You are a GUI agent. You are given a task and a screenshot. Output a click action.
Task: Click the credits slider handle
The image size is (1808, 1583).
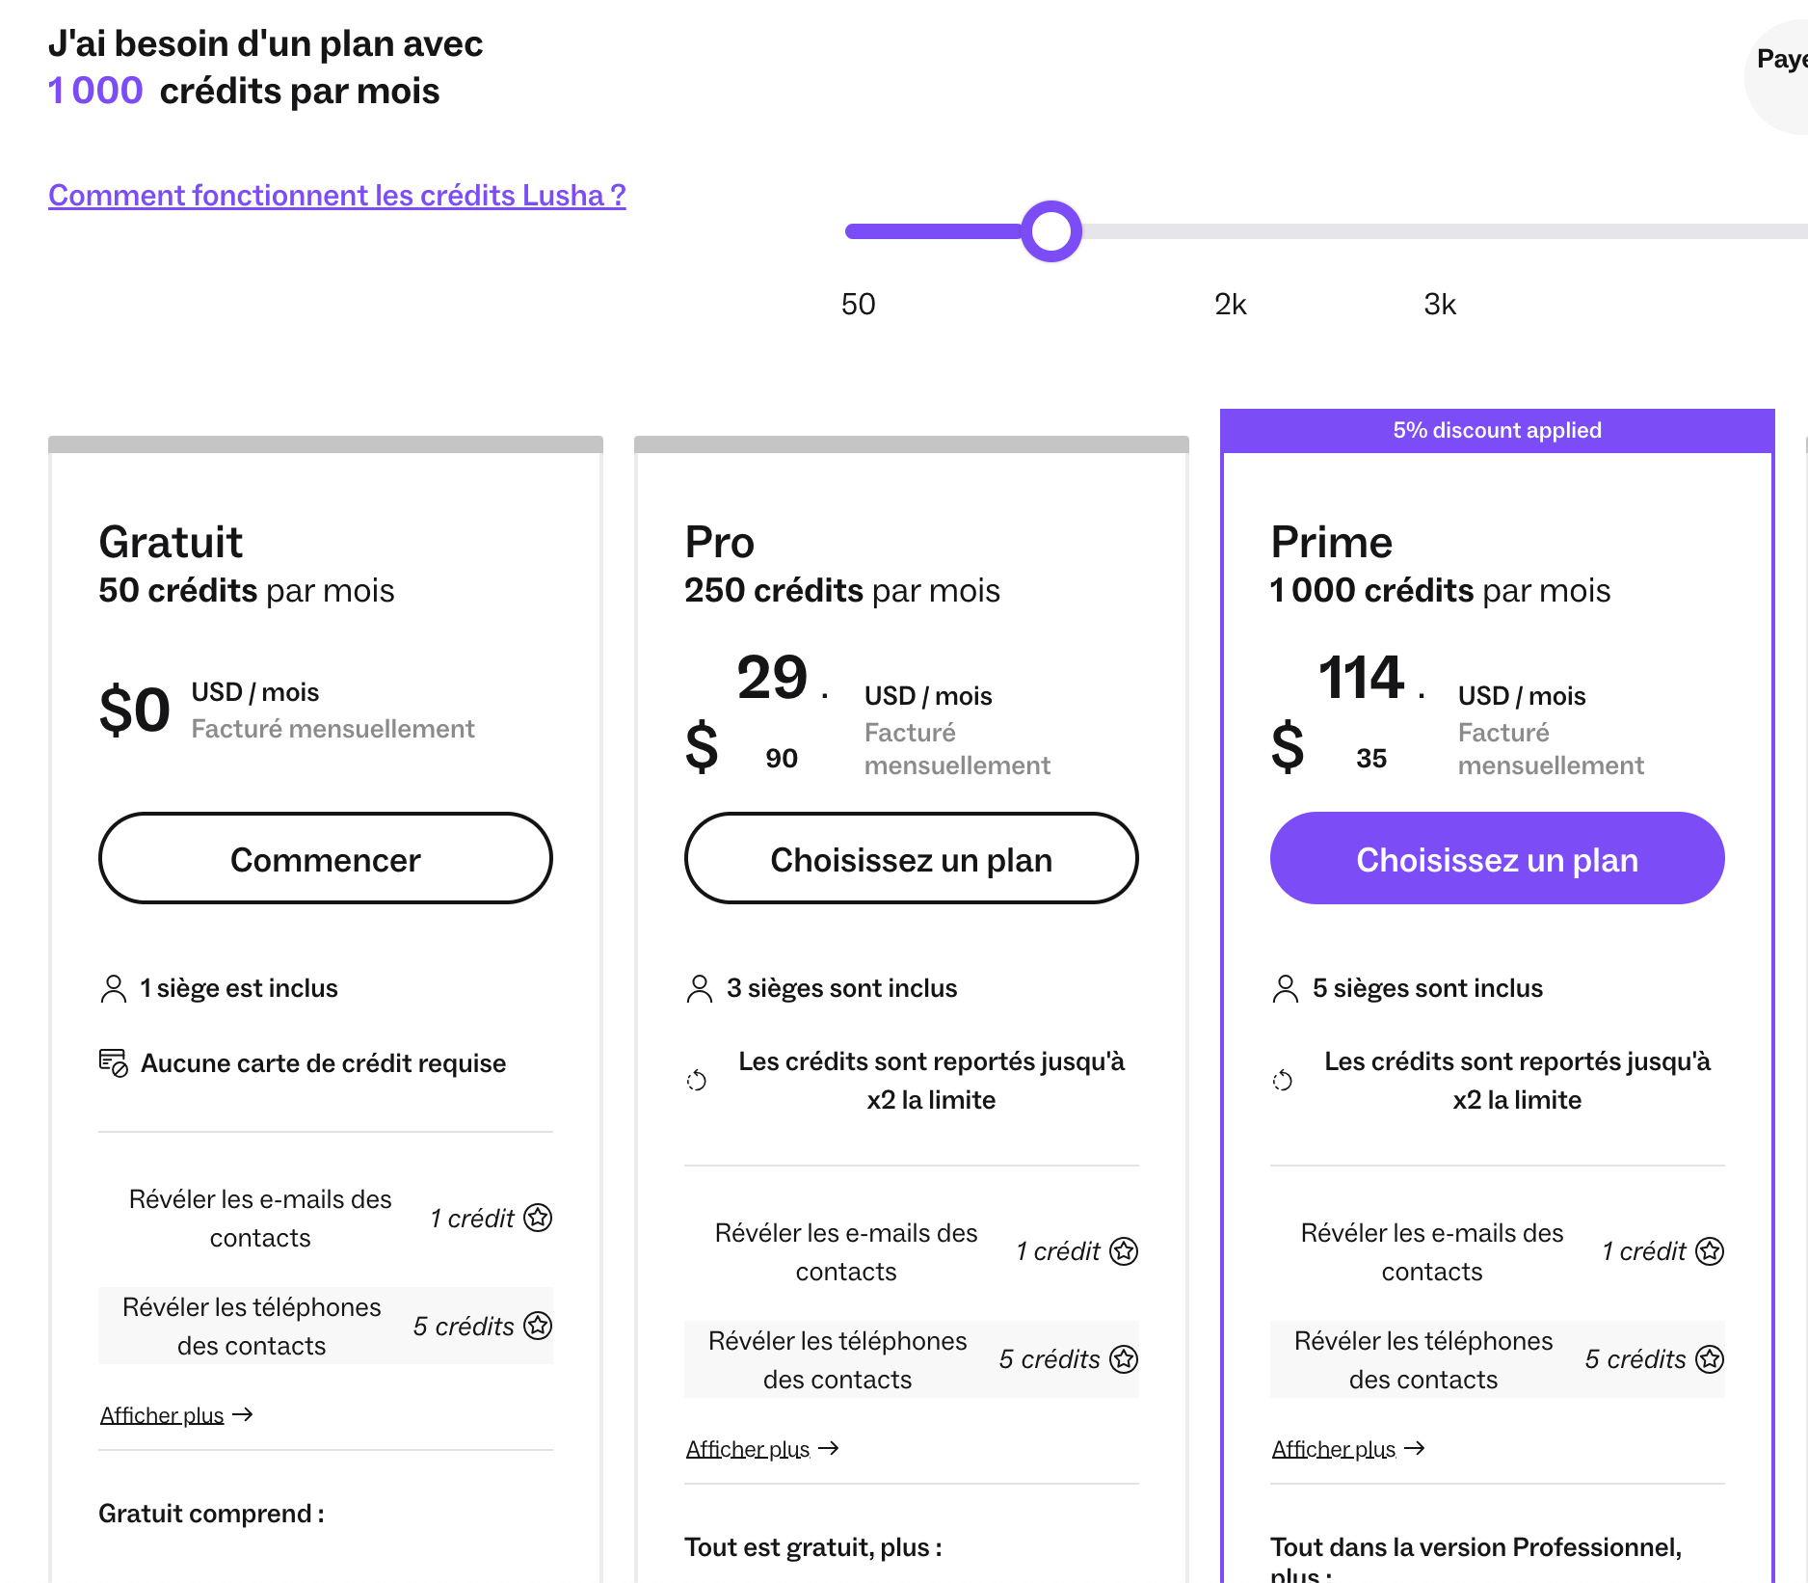click(1051, 231)
